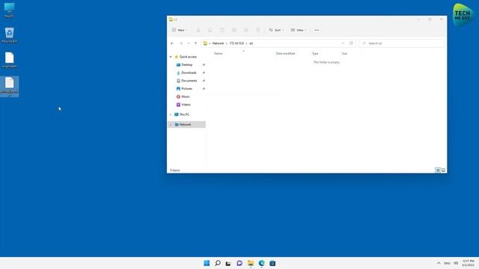
Task: Click the network tray icon
Action: pos(456,263)
